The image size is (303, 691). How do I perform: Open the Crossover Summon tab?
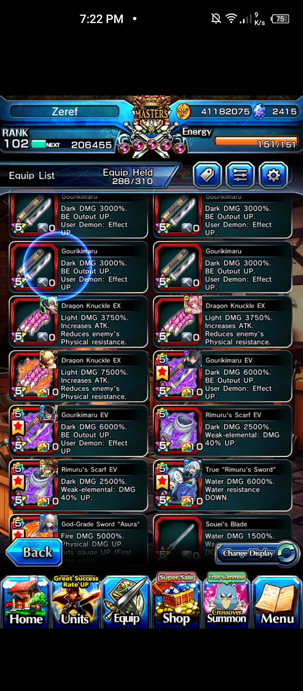[x=227, y=601]
